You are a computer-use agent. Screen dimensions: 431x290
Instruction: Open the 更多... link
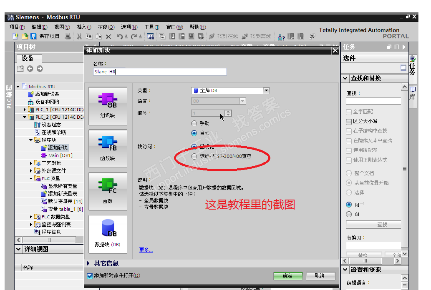146,250
